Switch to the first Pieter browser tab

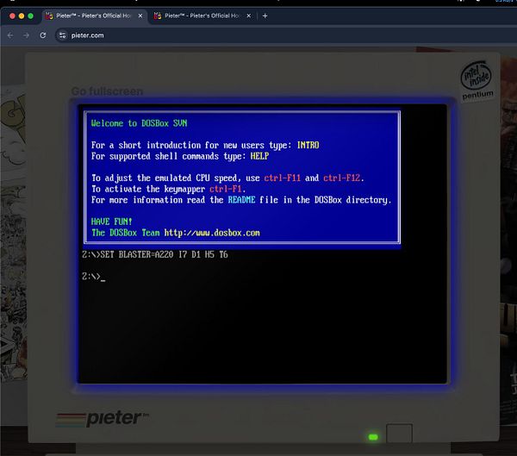pyautogui.click(x=94, y=16)
